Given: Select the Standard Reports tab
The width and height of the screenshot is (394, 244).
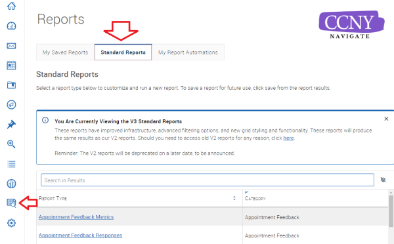Looking at the screenshot, I should pos(123,52).
